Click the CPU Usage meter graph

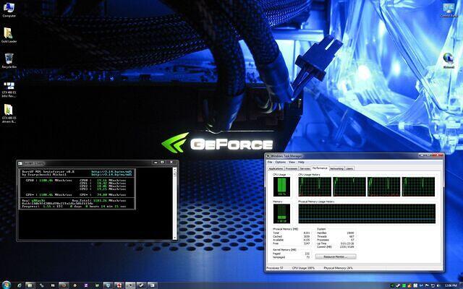(x=281, y=186)
